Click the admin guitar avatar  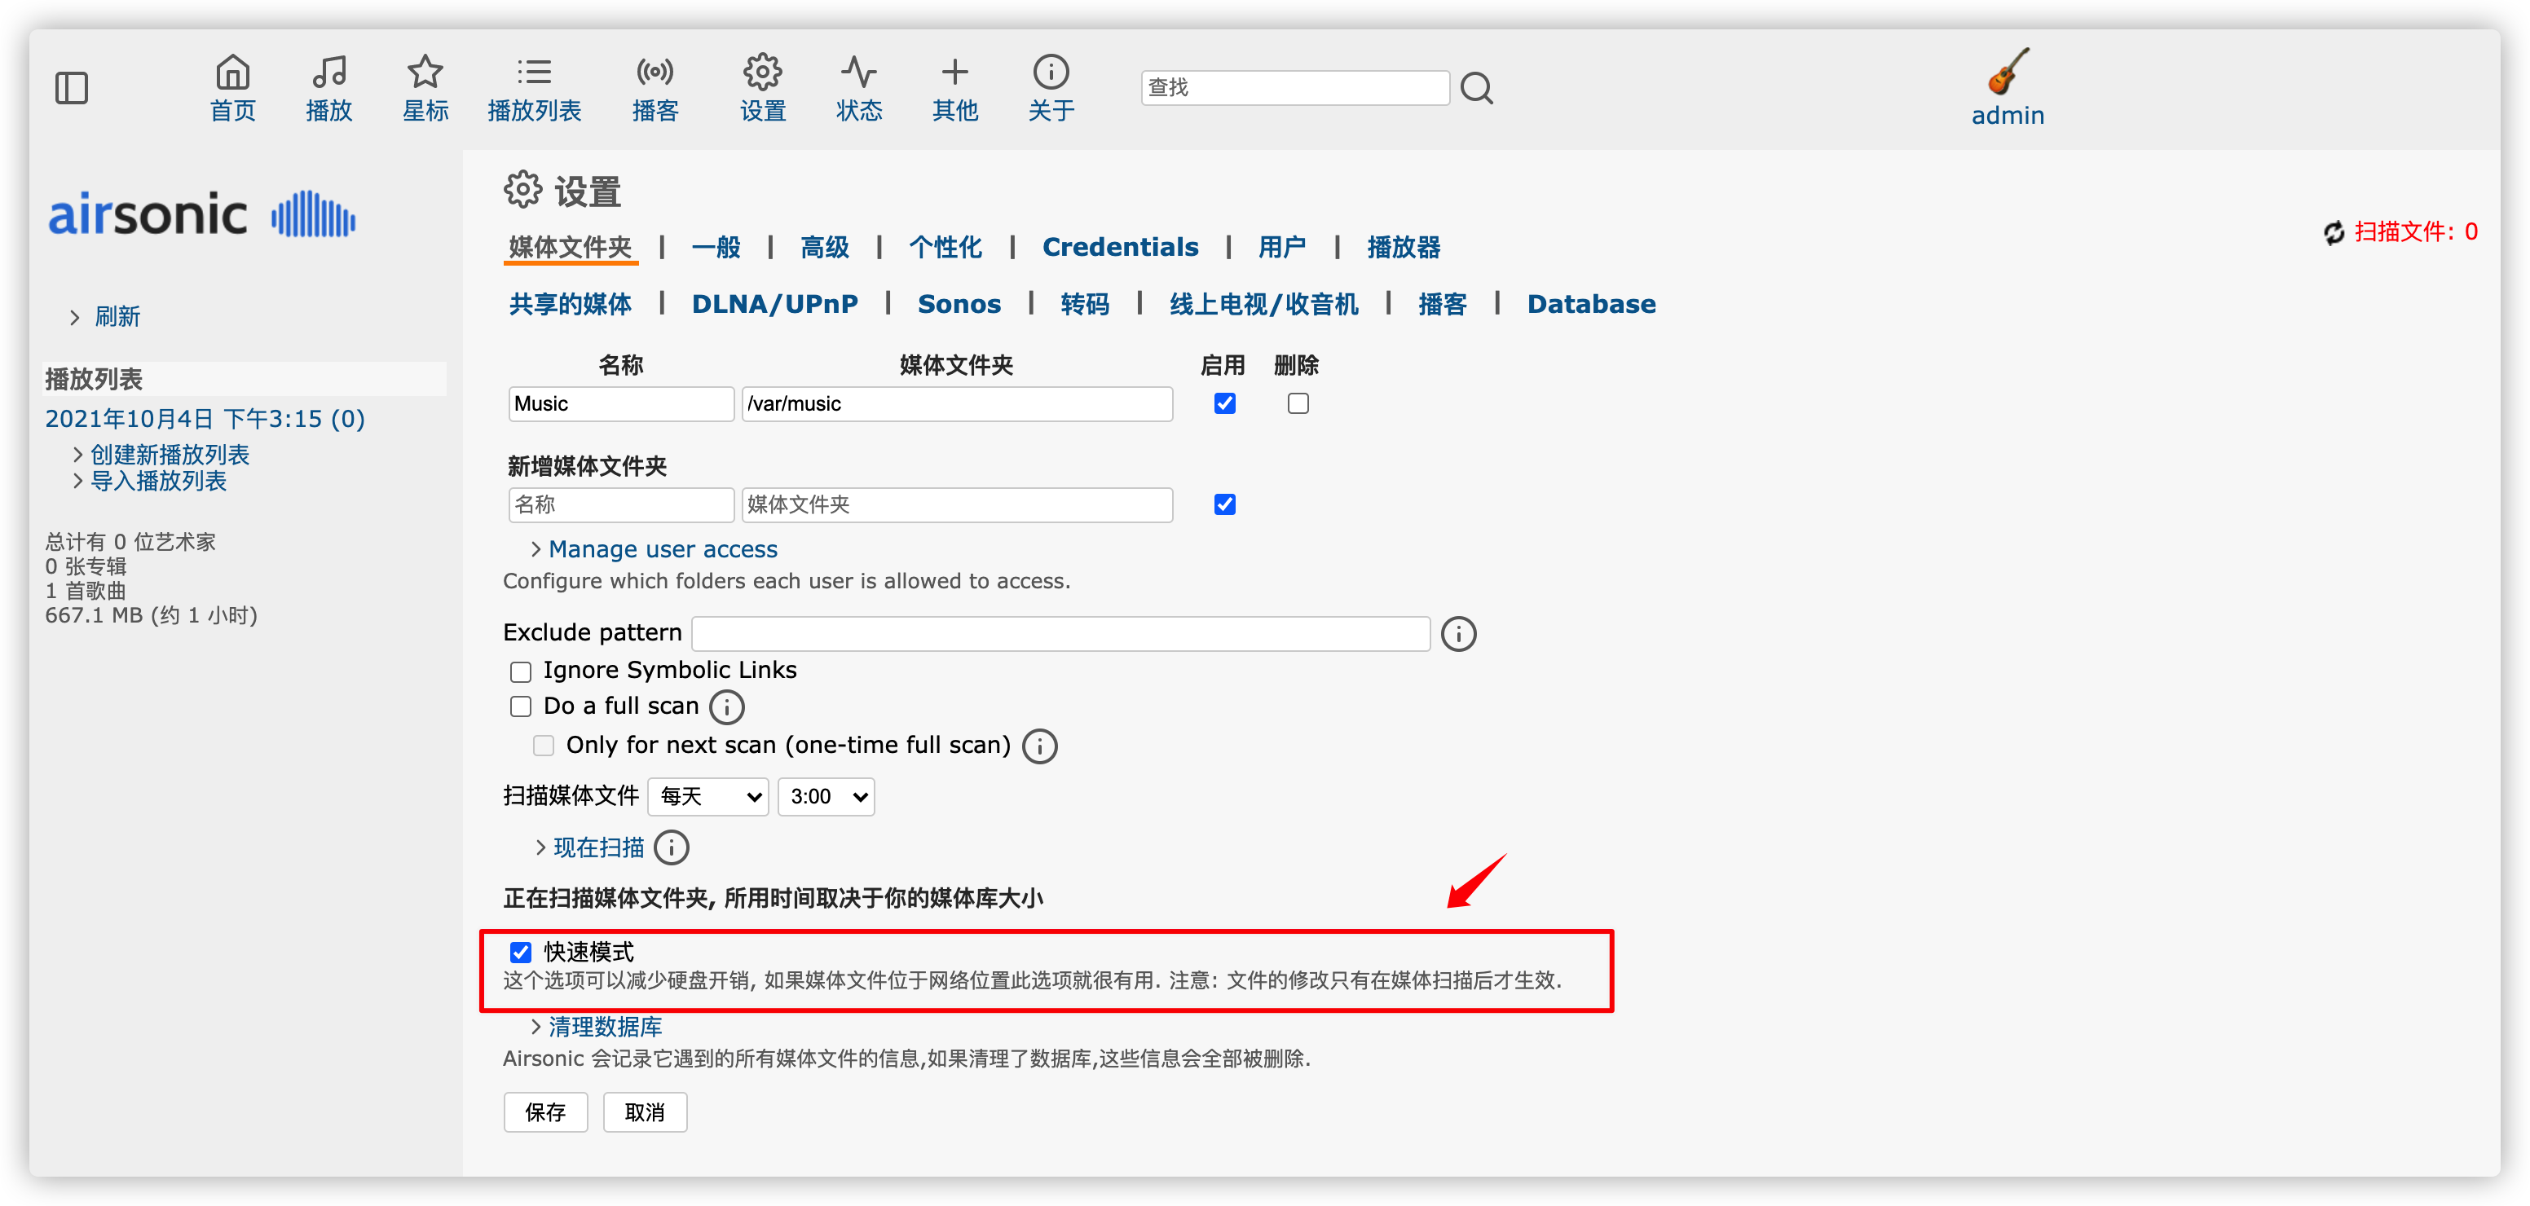pyautogui.click(x=2008, y=71)
